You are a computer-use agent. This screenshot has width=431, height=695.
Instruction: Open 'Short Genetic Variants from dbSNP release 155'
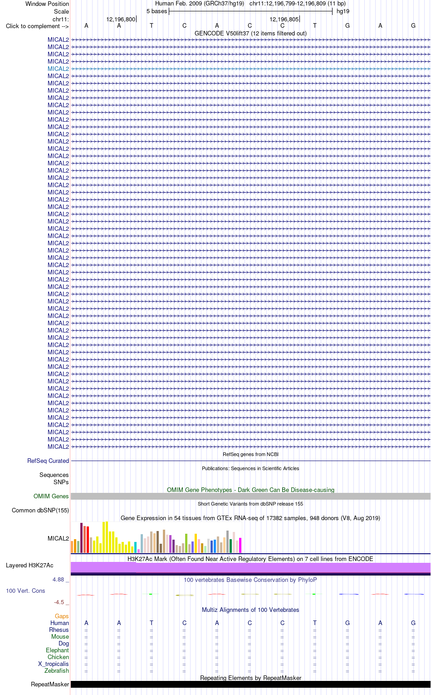click(x=250, y=504)
